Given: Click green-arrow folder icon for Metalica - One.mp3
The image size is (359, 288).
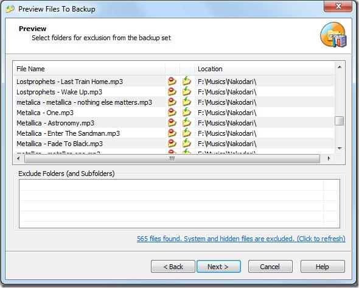Looking at the screenshot, I should (187, 112).
